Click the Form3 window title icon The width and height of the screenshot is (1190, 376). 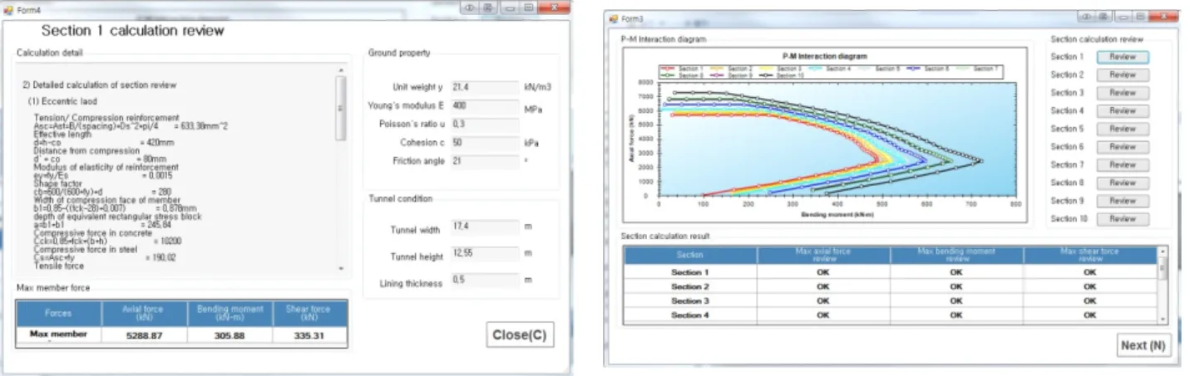pyautogui.click(x=615, y=17)
